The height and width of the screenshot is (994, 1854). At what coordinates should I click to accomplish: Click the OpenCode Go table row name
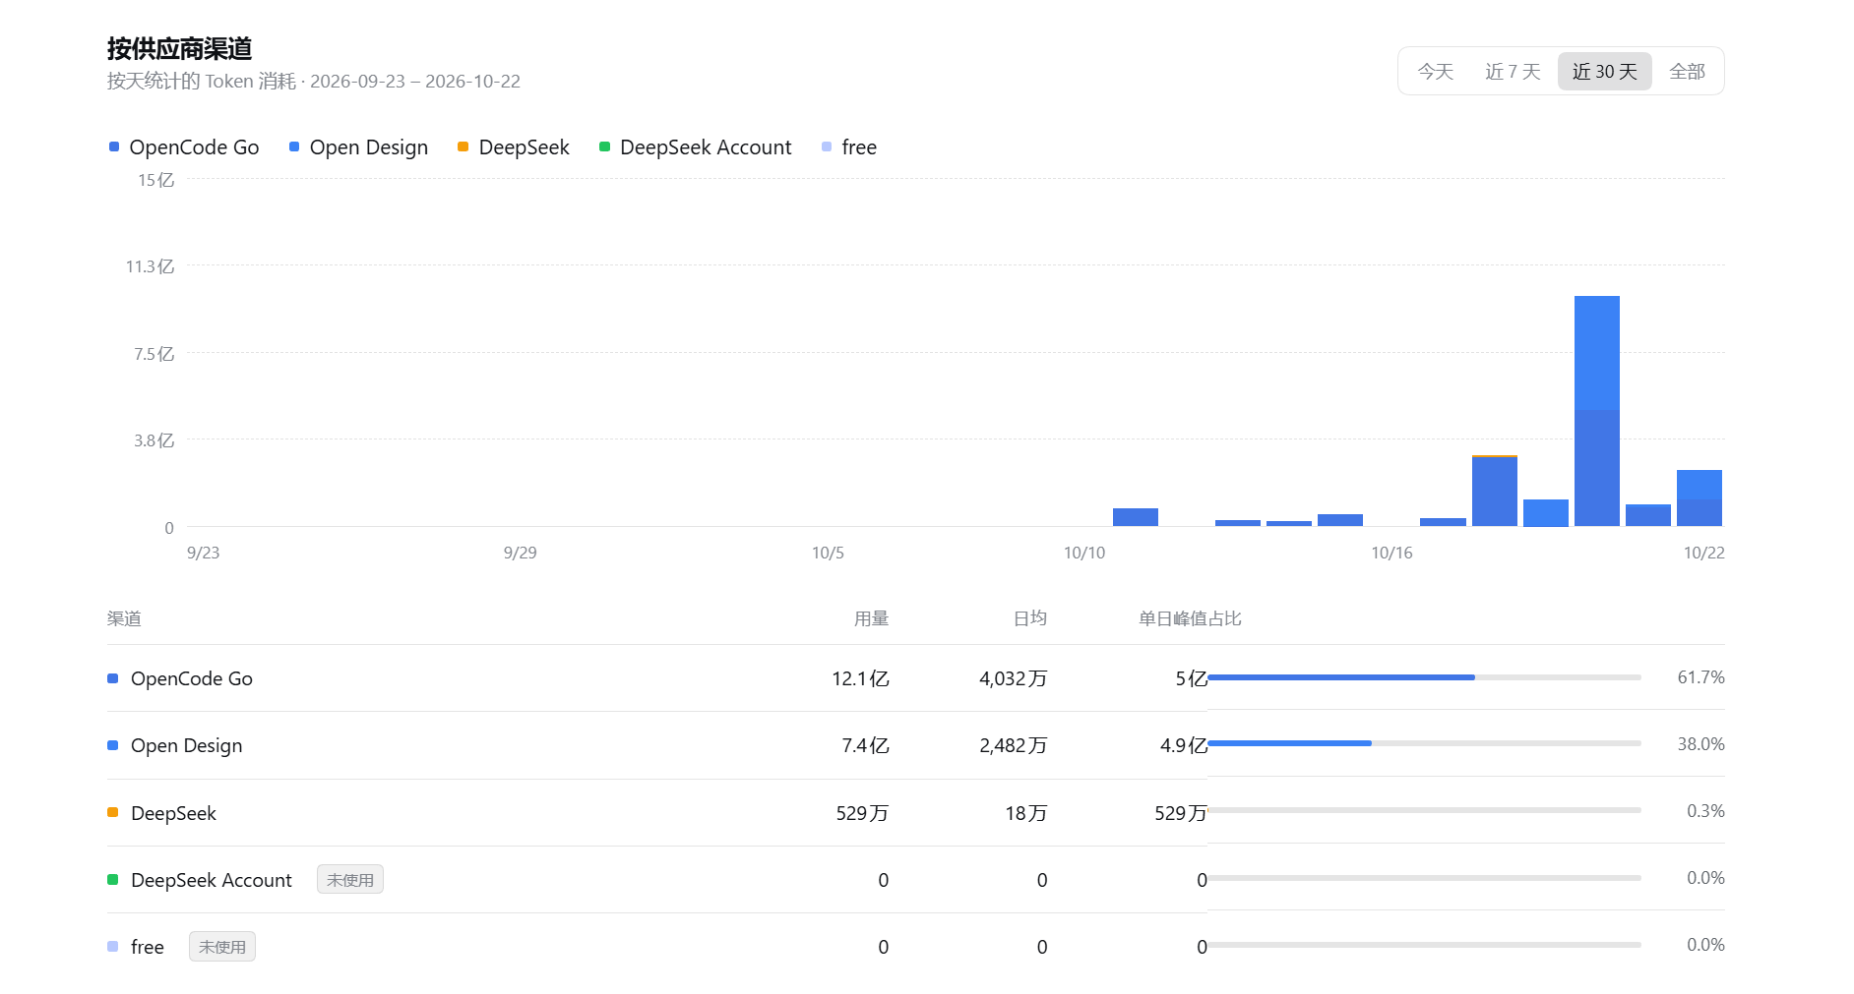(x=192, y=678)
